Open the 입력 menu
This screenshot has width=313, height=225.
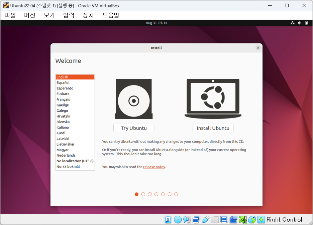[69, 15]
